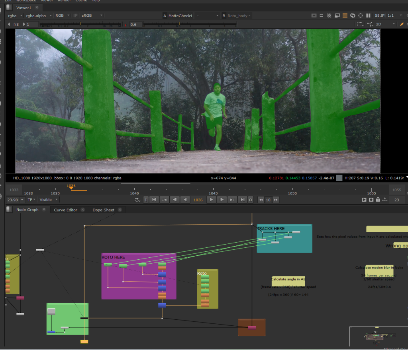Image resolution: width=408 pixels, height=350 pixels.
Task: Click the orange color picker eyedropper icon
Action: [402, 24]
